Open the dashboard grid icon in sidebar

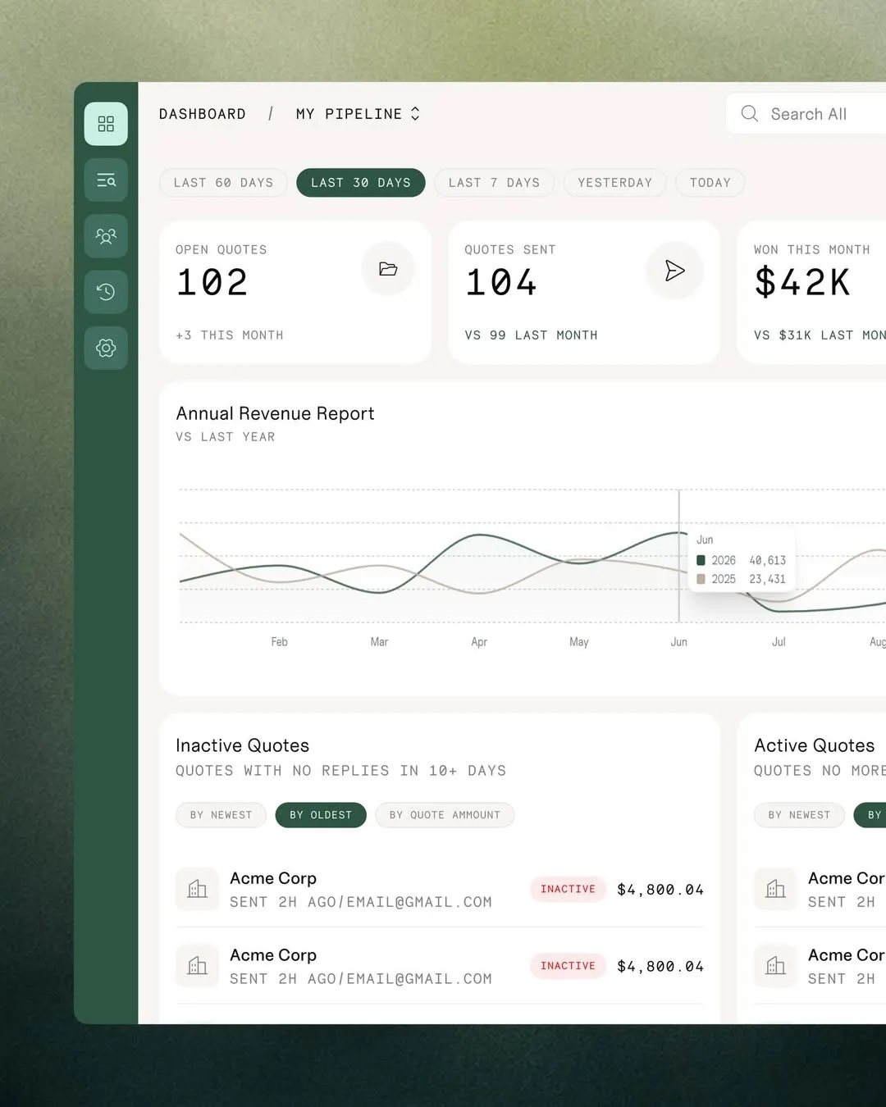[106, 124]
